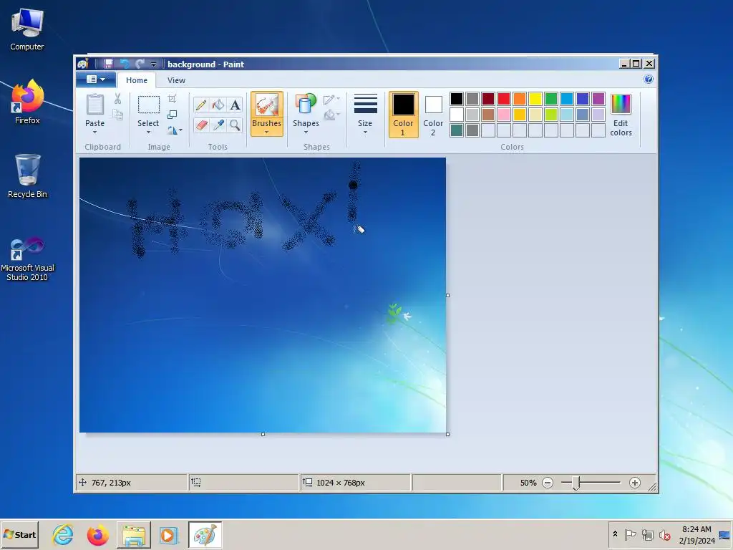Viewport: 733px width, 550px height.
Task: Pick the red color swatch
Action: (x=503, y=99)
